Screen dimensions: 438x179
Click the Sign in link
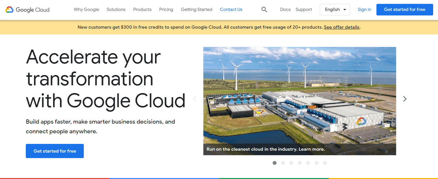[x=364, y=10]
